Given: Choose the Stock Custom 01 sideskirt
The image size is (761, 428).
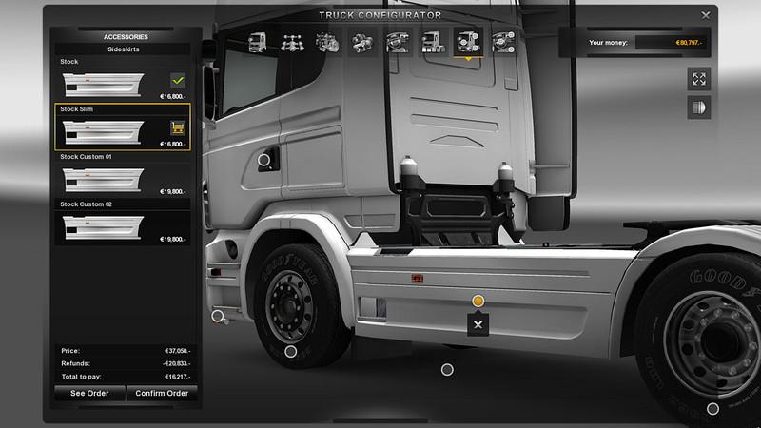Looking at the screenshot, I should point(122,178).
